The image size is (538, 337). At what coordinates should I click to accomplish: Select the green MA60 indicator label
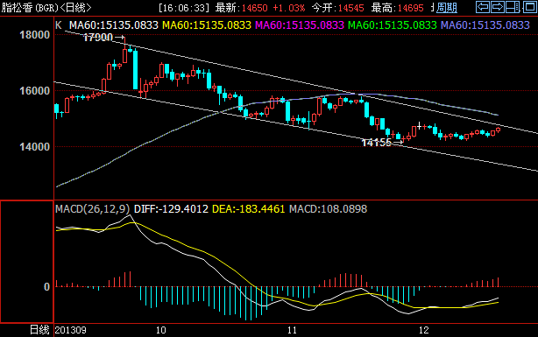click(x=393, y=25)
